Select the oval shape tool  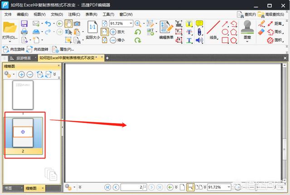click(x=225, y=32)
